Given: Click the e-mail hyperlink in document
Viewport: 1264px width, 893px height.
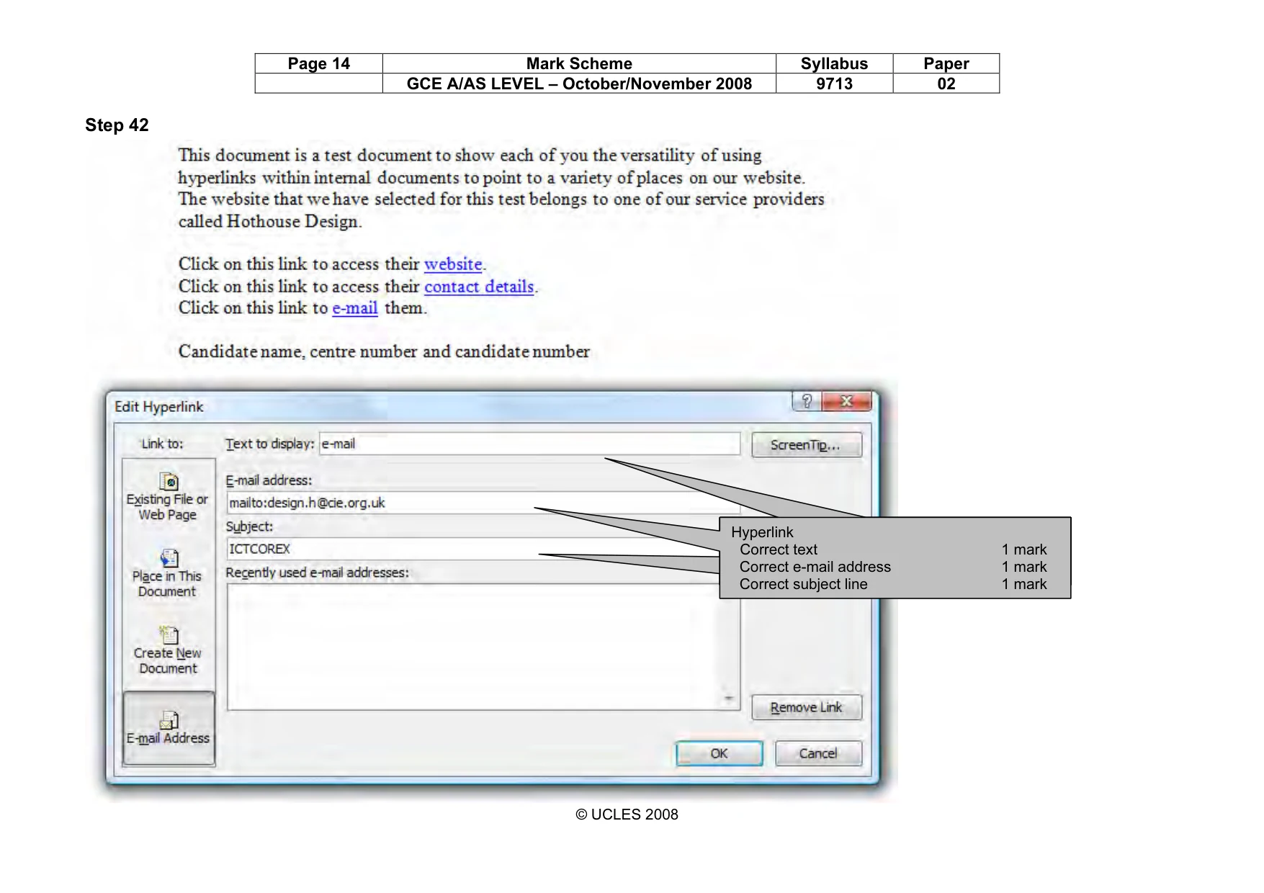Looking at the screenshot, I should coord(355,308).
